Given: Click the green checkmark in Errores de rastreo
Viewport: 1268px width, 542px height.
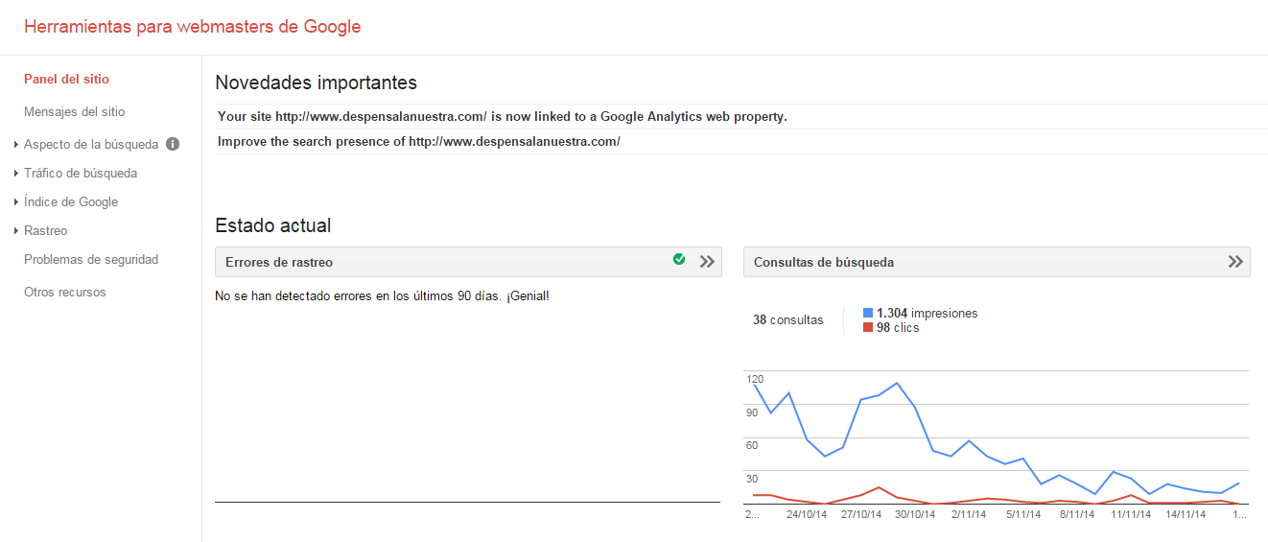Looking at the screenshot, I should 679,259.
